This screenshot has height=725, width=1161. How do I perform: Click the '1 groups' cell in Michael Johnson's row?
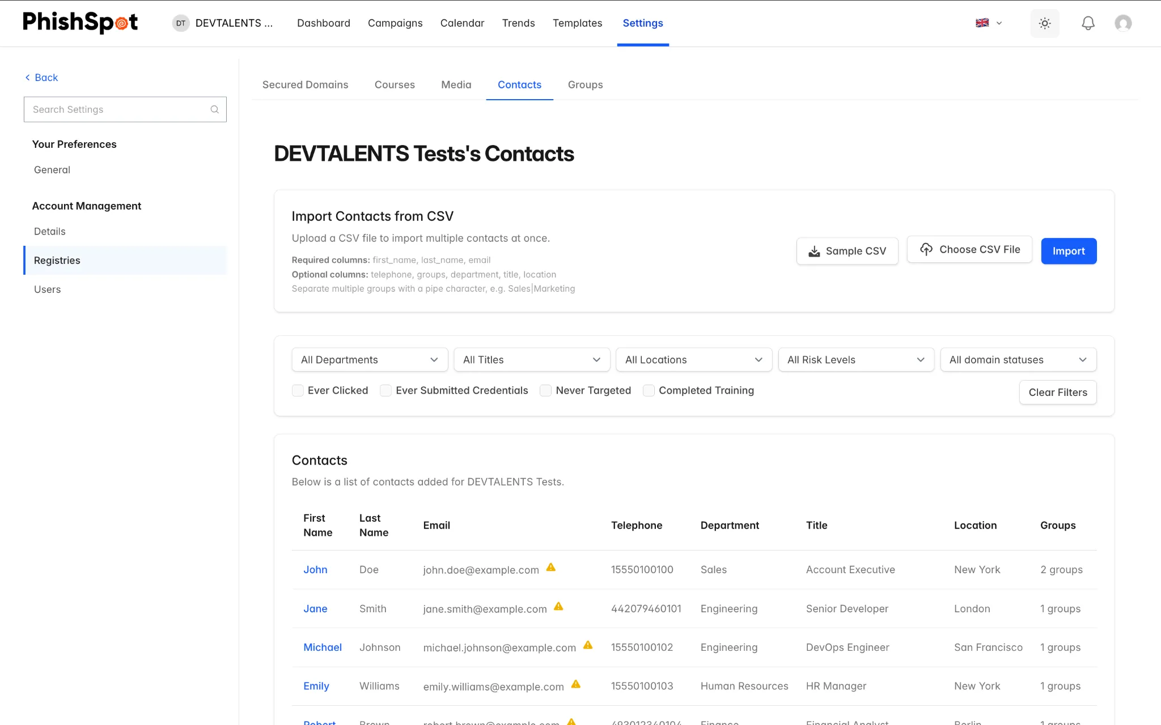pos(1060,647)
